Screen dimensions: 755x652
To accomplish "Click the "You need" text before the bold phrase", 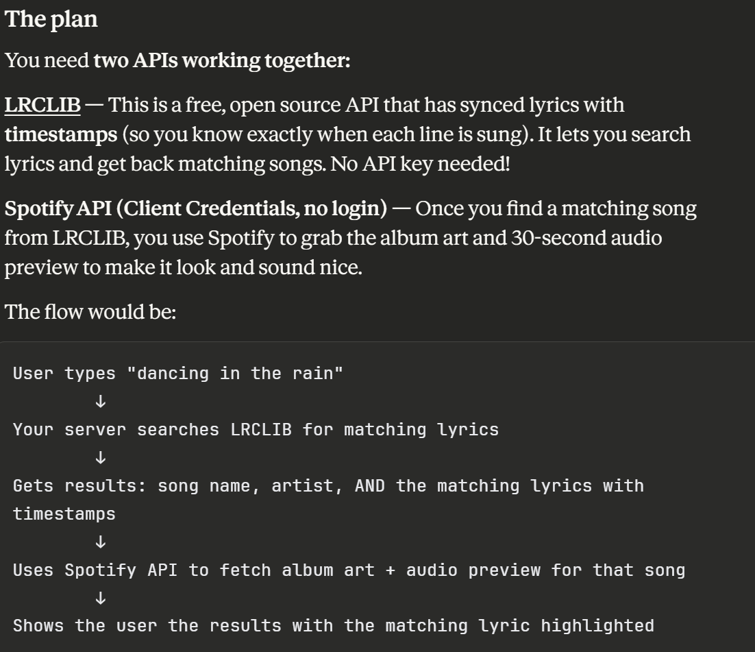I will [47, 60].
